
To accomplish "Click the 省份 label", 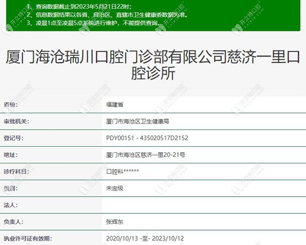I will (11, 104).
